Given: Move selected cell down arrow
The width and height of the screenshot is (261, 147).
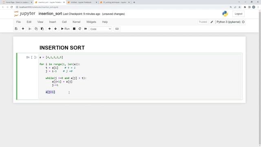Looking at the screenshot, I should (x=55, y=29).
